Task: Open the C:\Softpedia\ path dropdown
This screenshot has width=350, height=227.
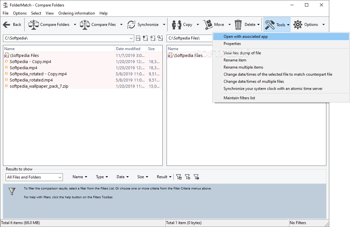Action: (x=131, y=38)
